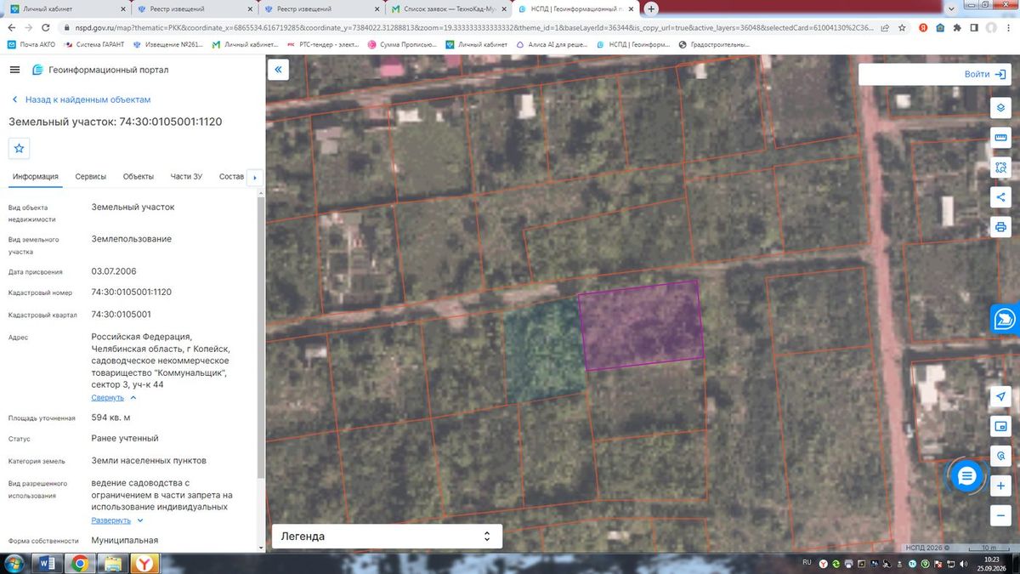This screenshot has width=1020, height=574.
Task: Print the map with the printer icon
Action: (x=1000, y=227)
